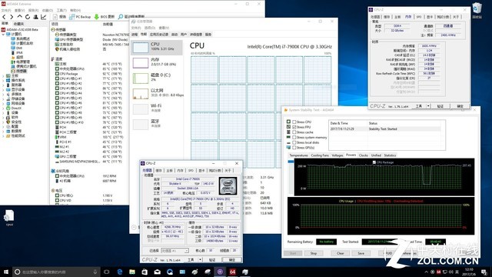Viewport: 492px width, 277px height.
Task: Select CPU thumbnail in Task Manager sidebar
Action: point(140,48)
